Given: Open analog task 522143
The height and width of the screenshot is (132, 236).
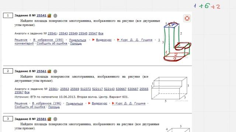Looking at the screenshot, I should (109, 89).
